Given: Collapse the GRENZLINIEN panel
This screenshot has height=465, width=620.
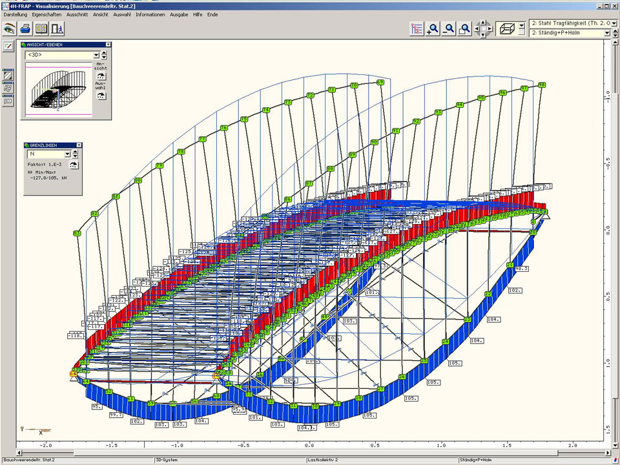Looking at the screenshot, I should 77,145.
